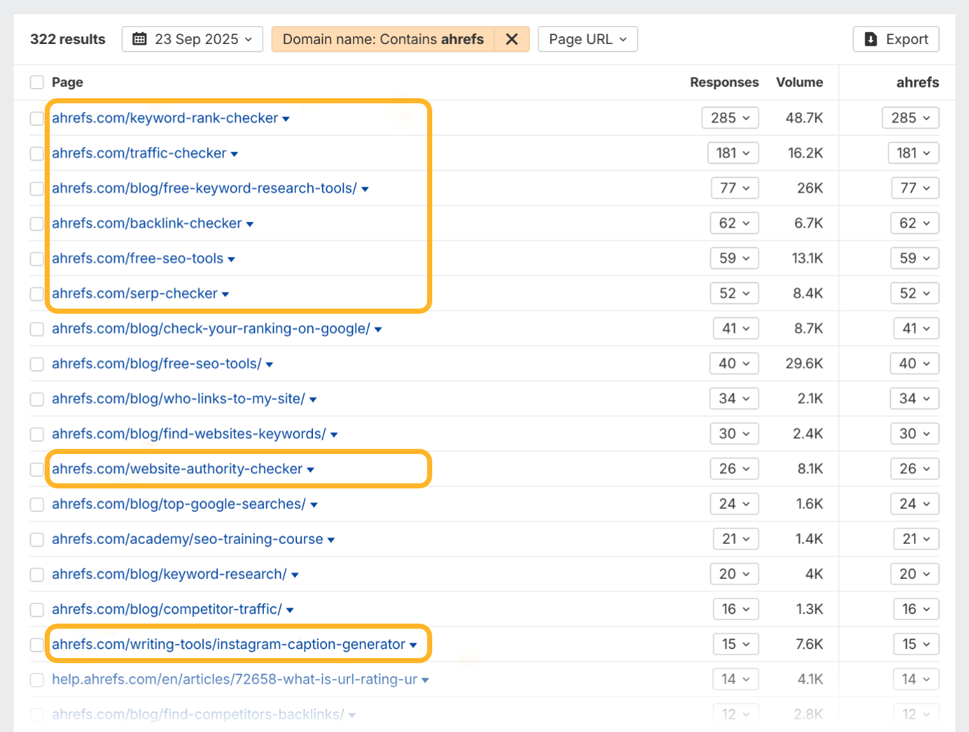Open ahrefs.com/keyword-rank-checker link
This screenshot has height=732, width=969.
tap(165, 118)
